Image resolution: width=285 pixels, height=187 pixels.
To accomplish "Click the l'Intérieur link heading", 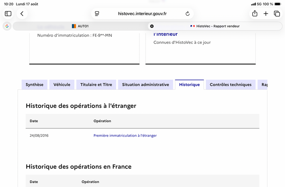I will coord(165,34).
